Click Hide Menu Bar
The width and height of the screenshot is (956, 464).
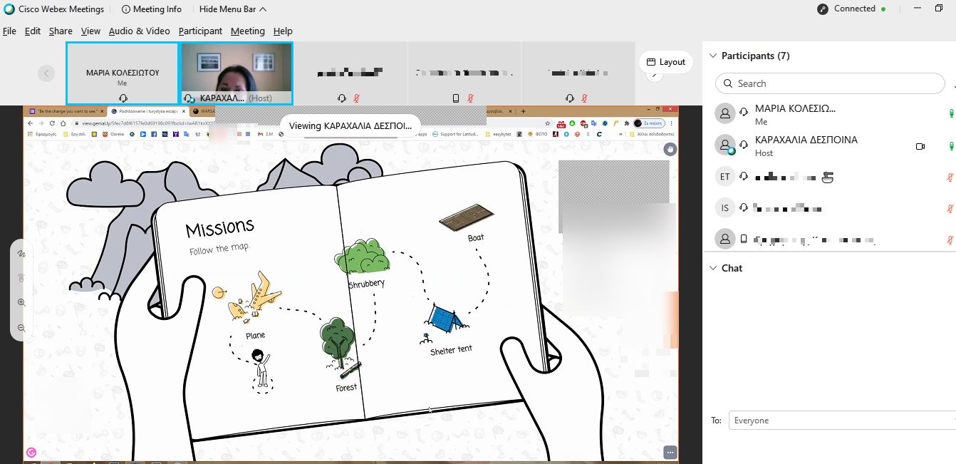233,9
